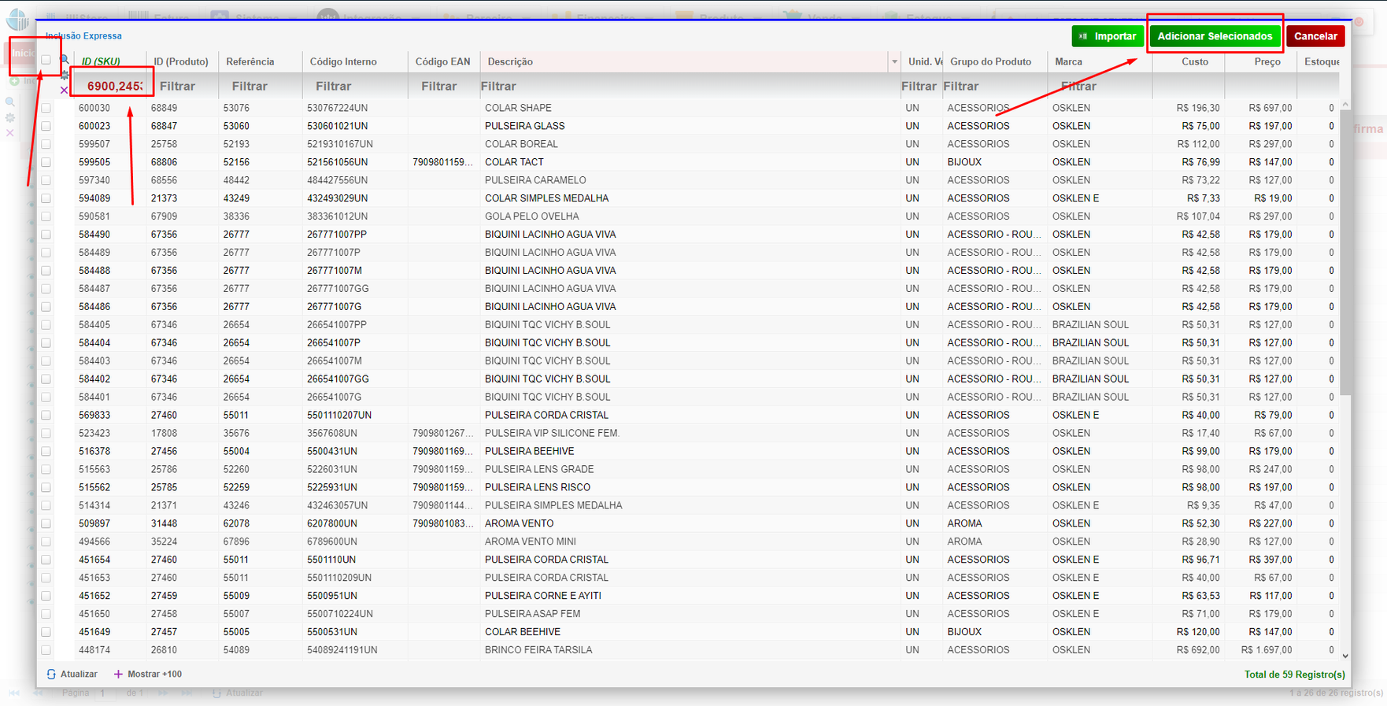The width and height of the screenshot is (1387, 706).
Task: Check the row for COLAR SHAPE 600030
Action: 46,108
